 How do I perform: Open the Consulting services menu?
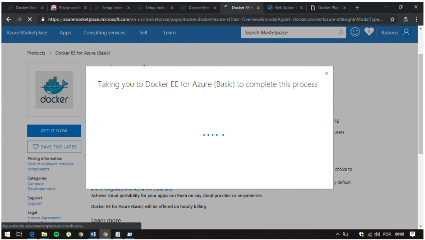pos(104,33)
